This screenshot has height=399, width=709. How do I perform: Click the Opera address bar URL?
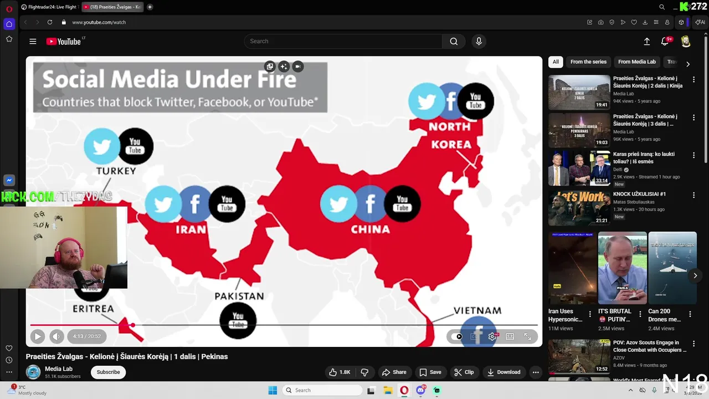pos(99,22)
